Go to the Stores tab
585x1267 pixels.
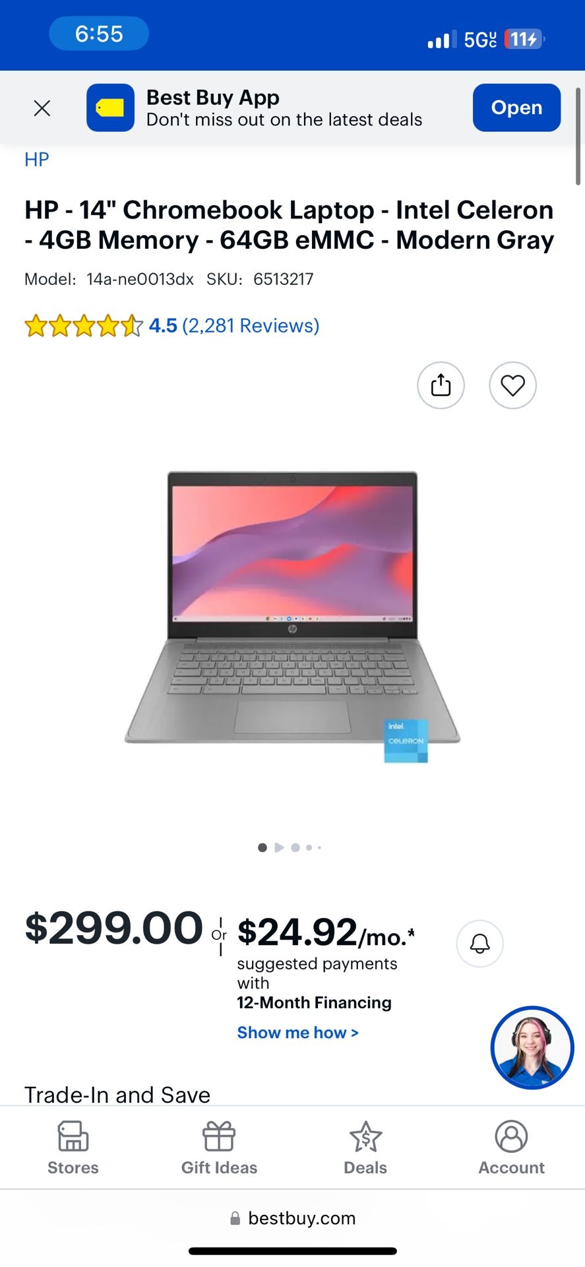73,1148
